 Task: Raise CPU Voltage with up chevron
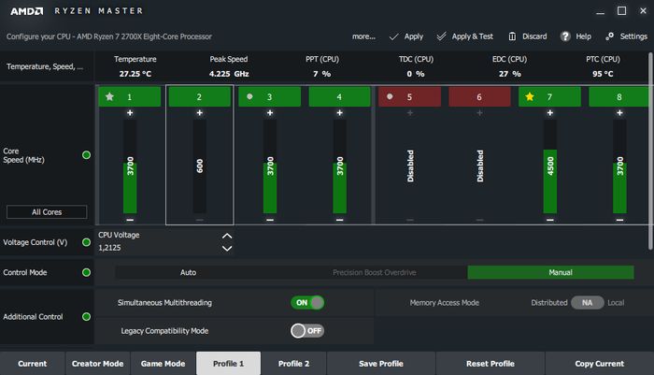(227, 236)
